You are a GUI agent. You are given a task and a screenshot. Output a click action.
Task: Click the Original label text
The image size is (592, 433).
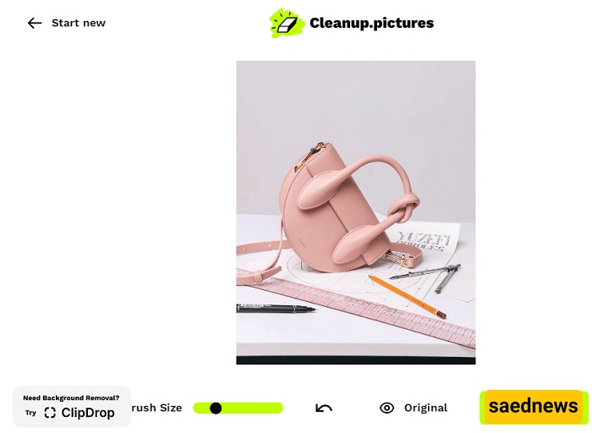click(425, 408)
